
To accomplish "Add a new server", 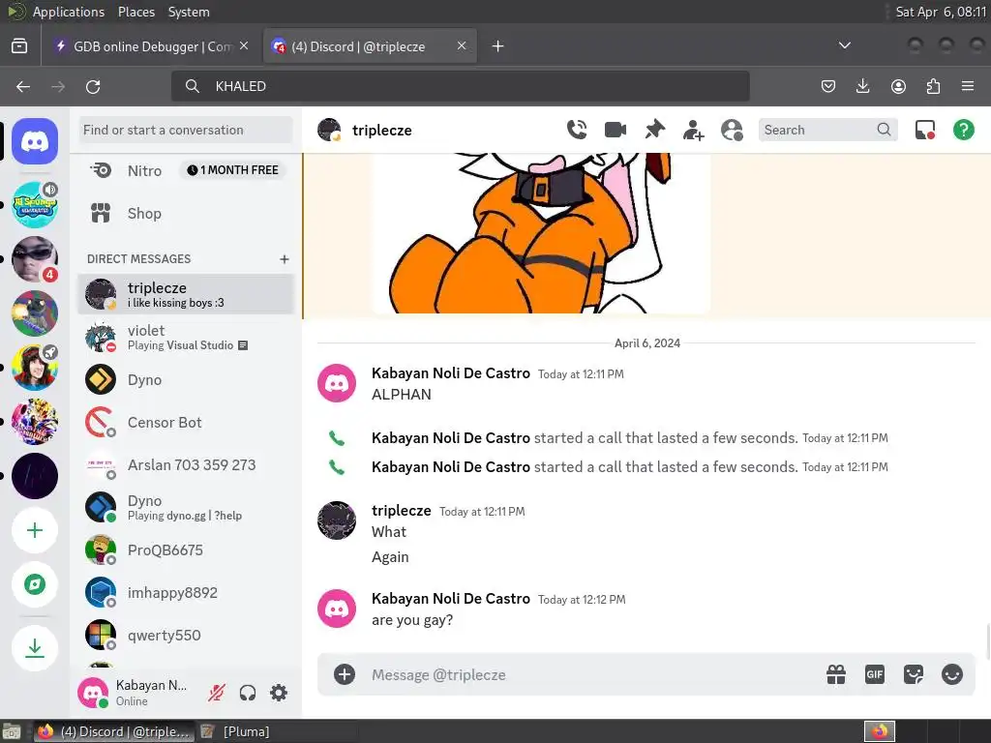I will 35,530.
